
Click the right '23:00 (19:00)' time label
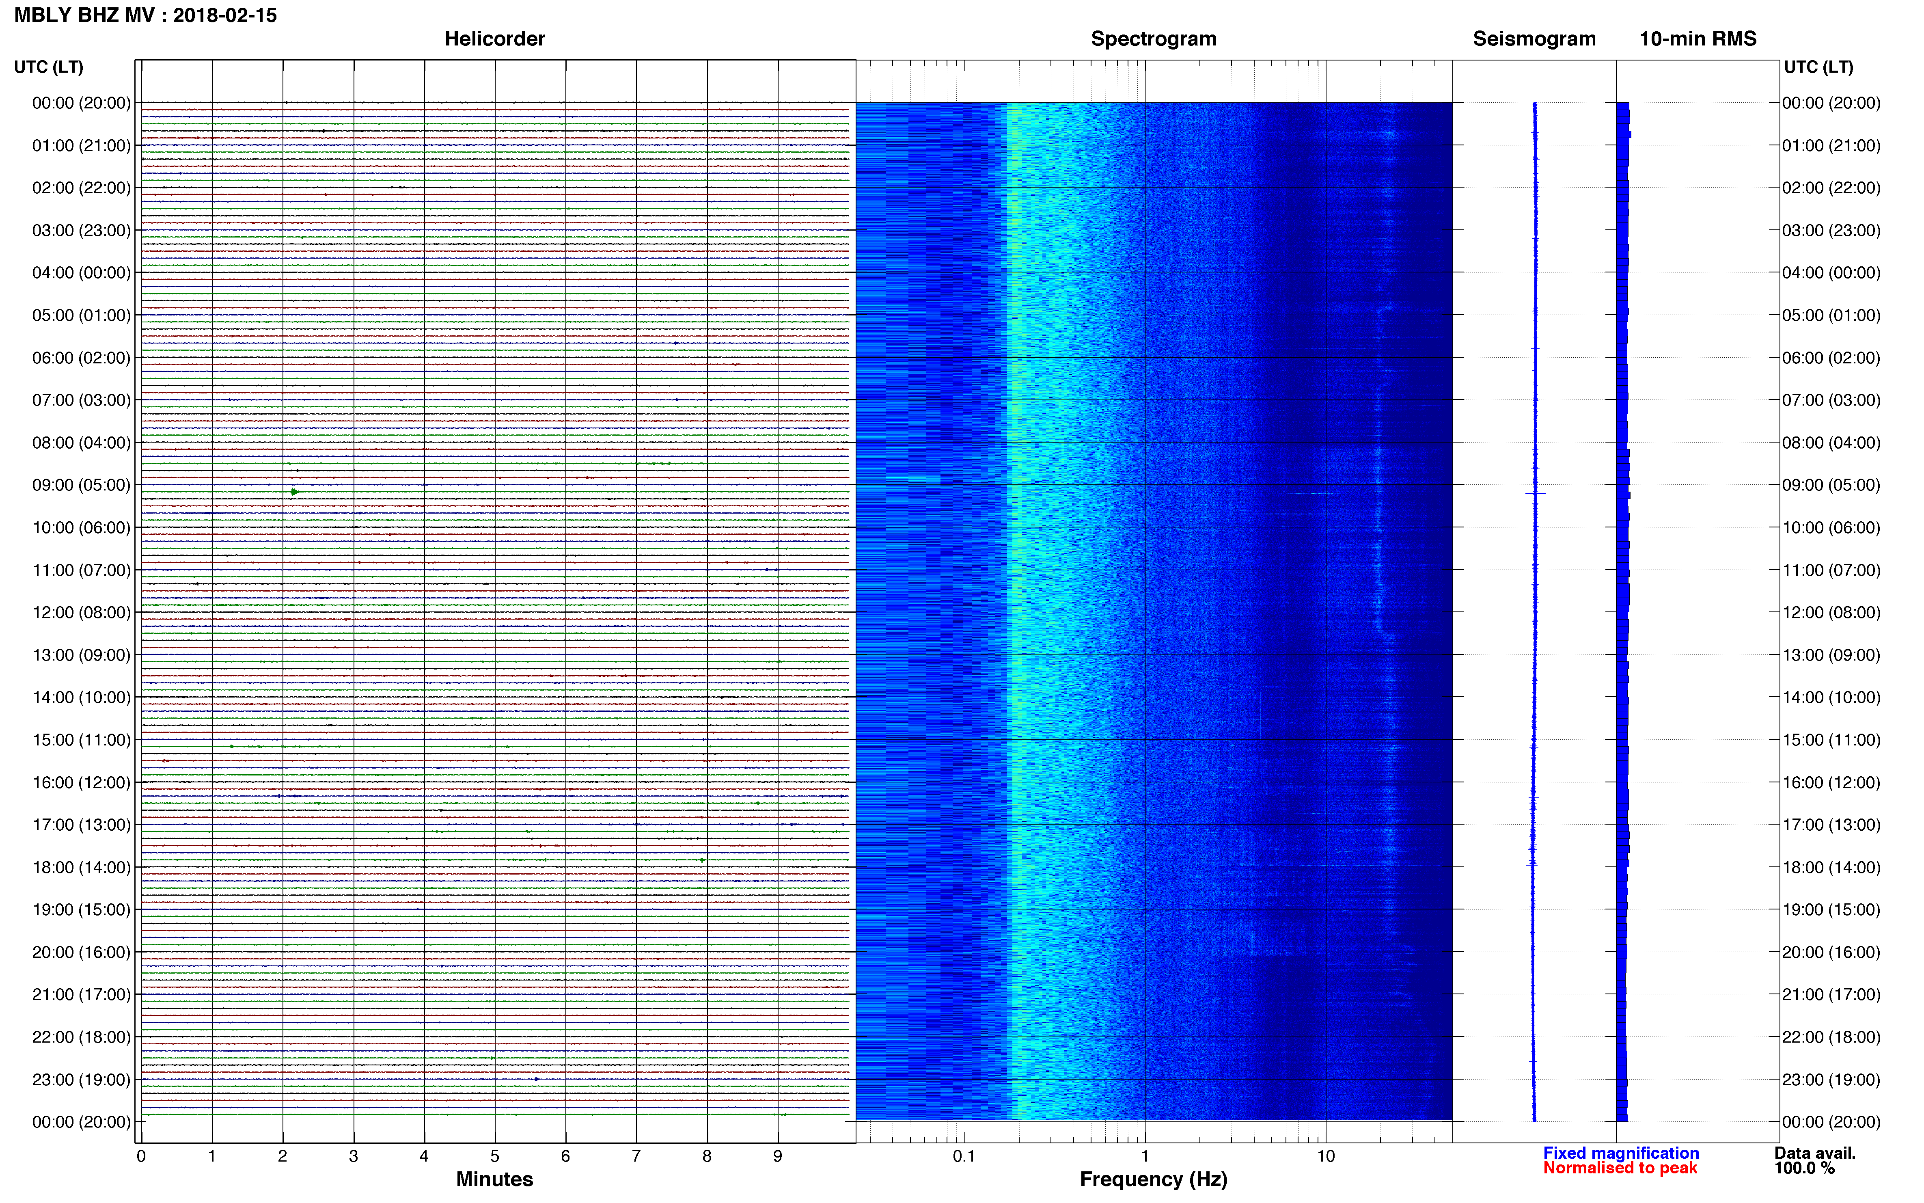(x=1831, y=1080)
